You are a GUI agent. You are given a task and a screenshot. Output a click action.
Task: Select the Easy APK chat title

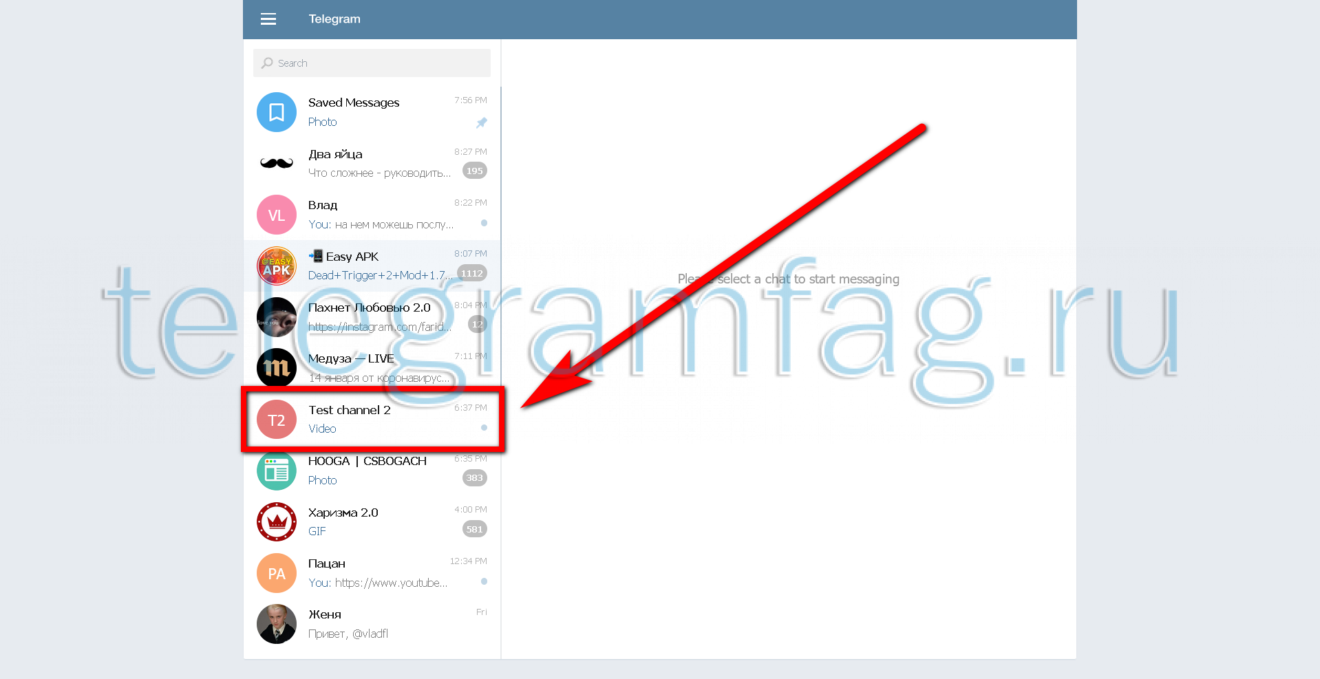[343, 257]
